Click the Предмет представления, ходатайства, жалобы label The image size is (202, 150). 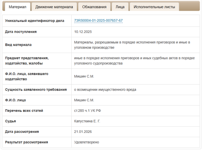click(x=27, y=61)
